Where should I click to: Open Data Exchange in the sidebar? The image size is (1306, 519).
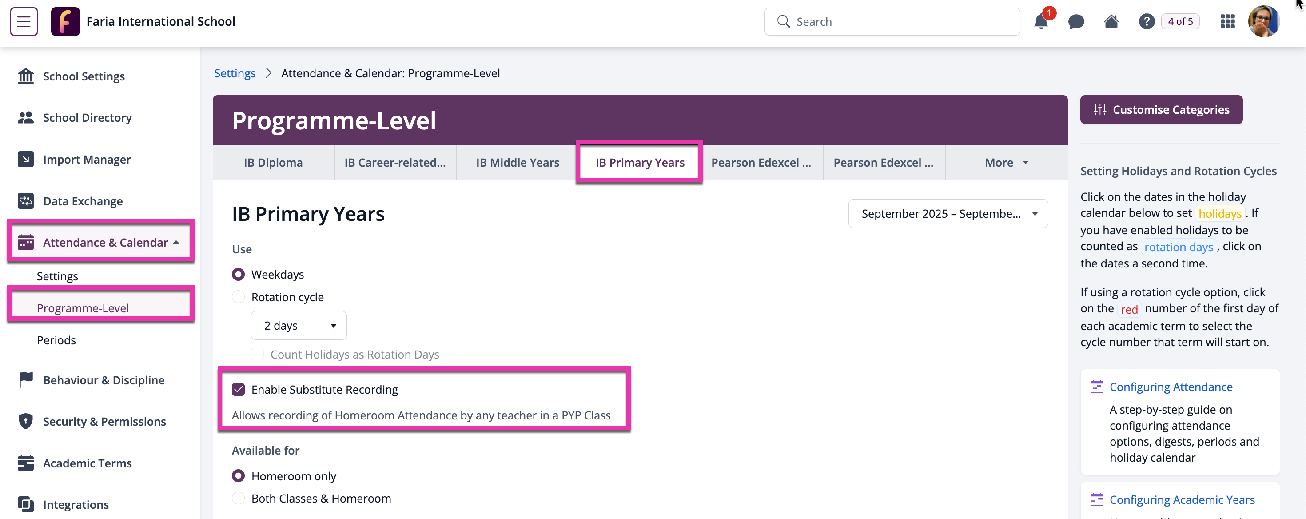[x=83, y=201]
